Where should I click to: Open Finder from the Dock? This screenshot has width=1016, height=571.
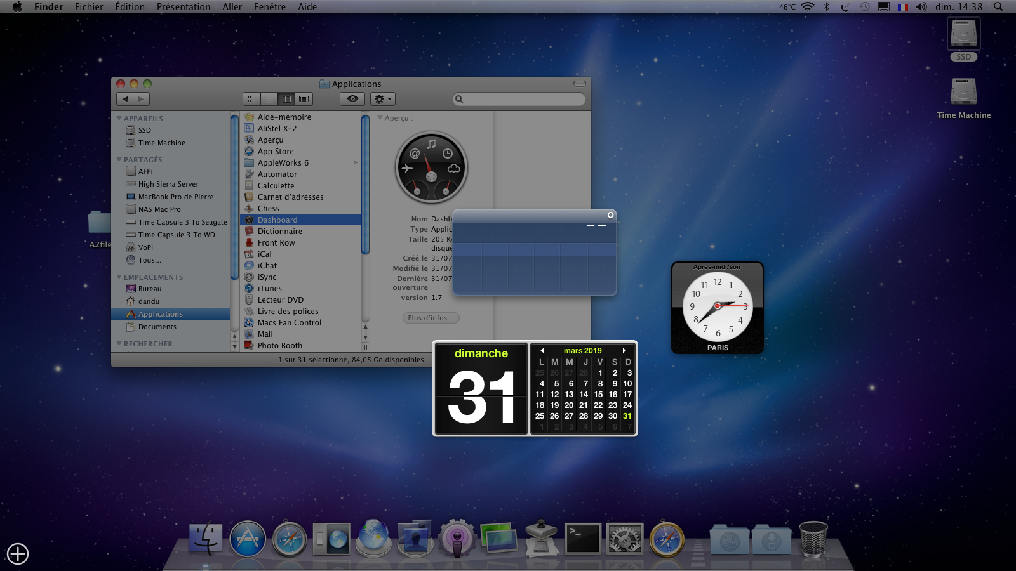pyautogui.click(x=206, y=539)
